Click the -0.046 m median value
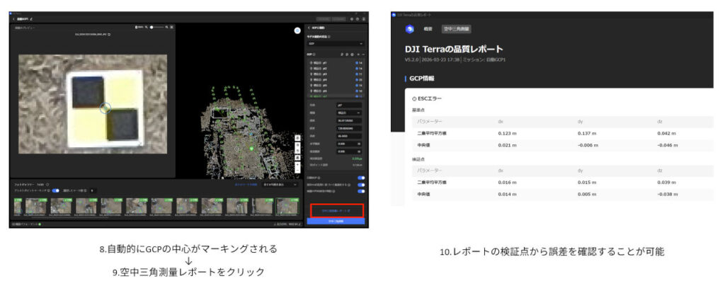This screenshot has width=725, height=281. coord(667,145)
